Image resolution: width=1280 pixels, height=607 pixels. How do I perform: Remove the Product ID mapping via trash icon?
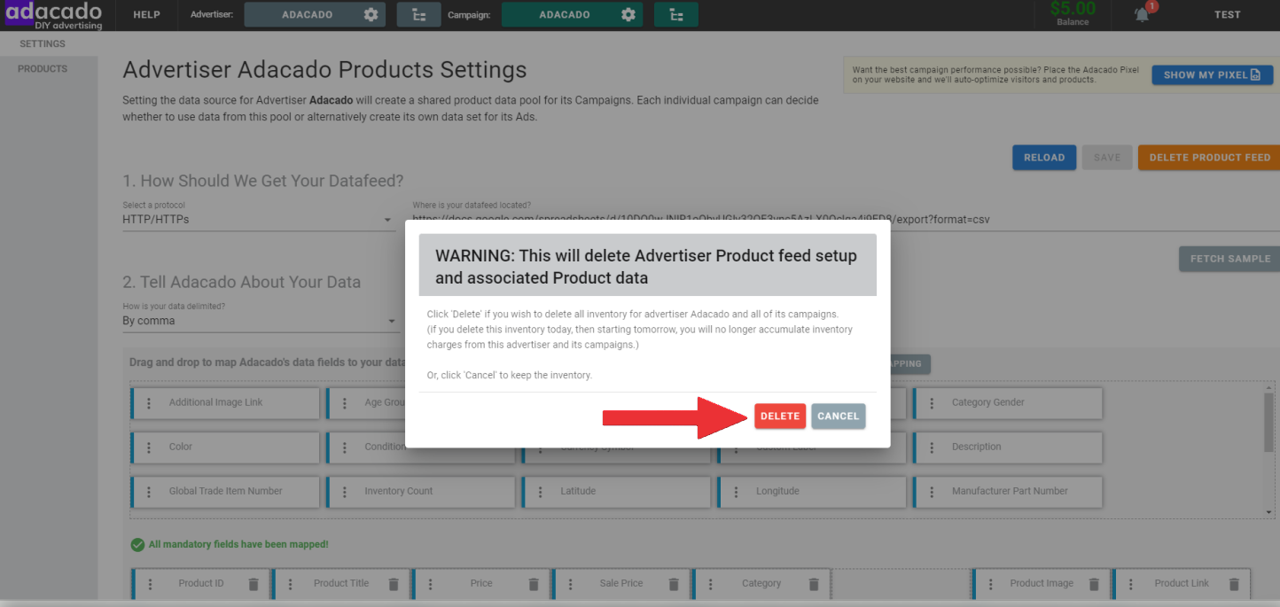tap(254, 584)
